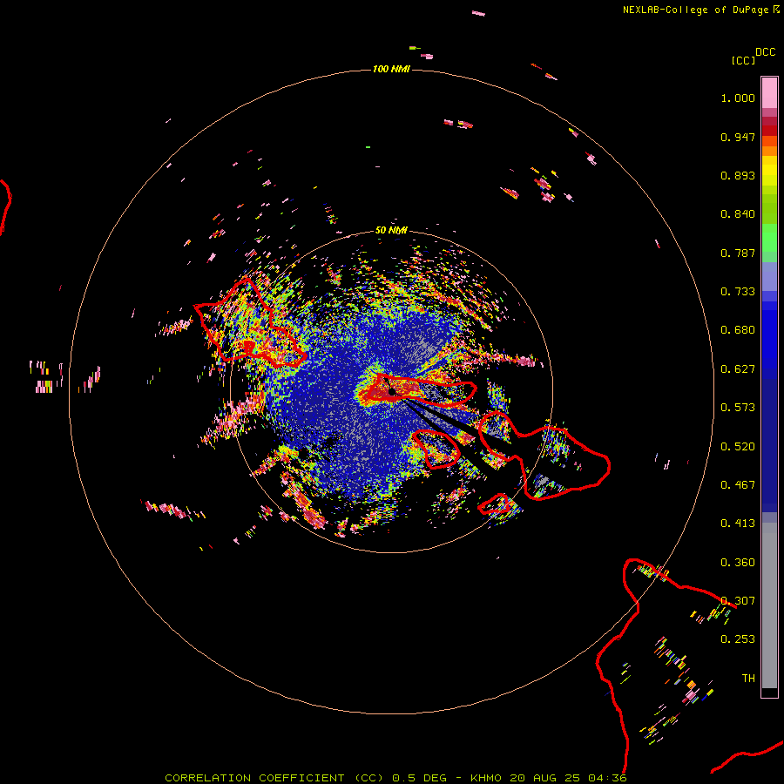784x784 pixels.
Task: Click the 0.627 scale value
Action: (x=738, y=369)
